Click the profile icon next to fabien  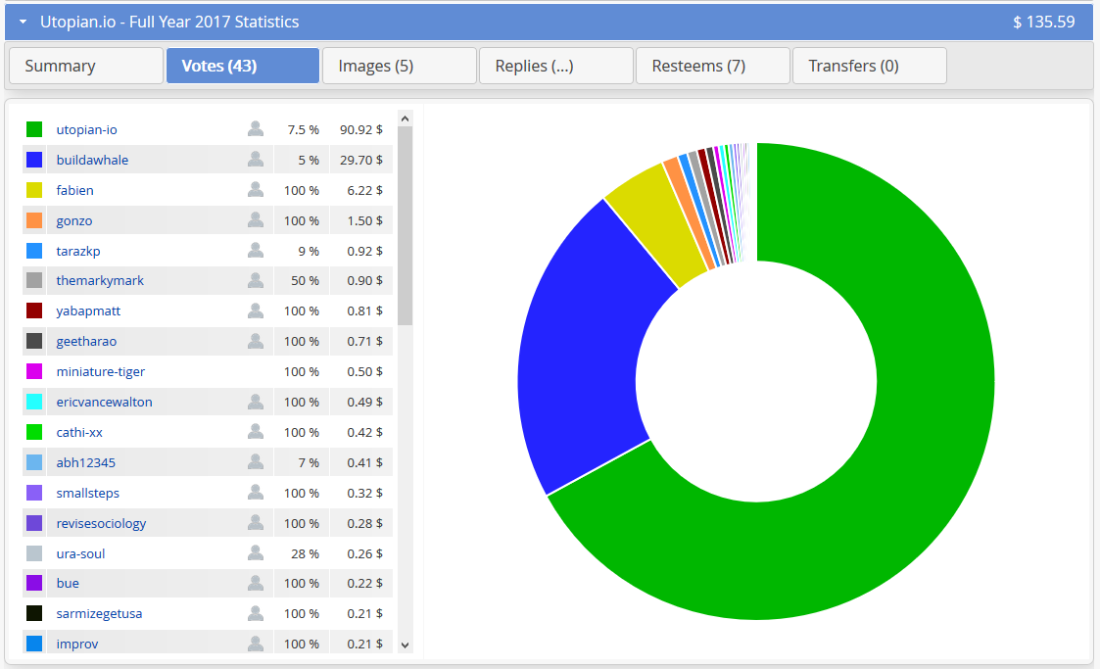click(x=256, y=189)
